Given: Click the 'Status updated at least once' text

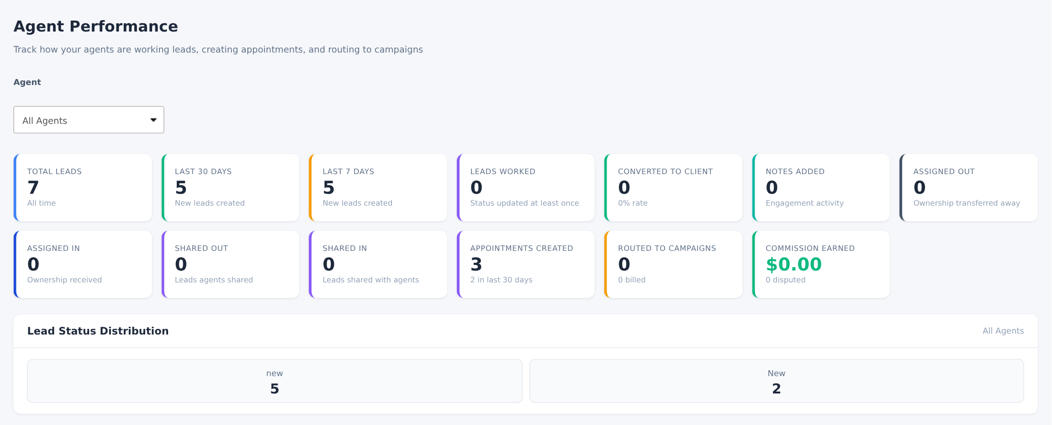Looking at the screenshot, I should pyautogui.click(x=524, y=203).
